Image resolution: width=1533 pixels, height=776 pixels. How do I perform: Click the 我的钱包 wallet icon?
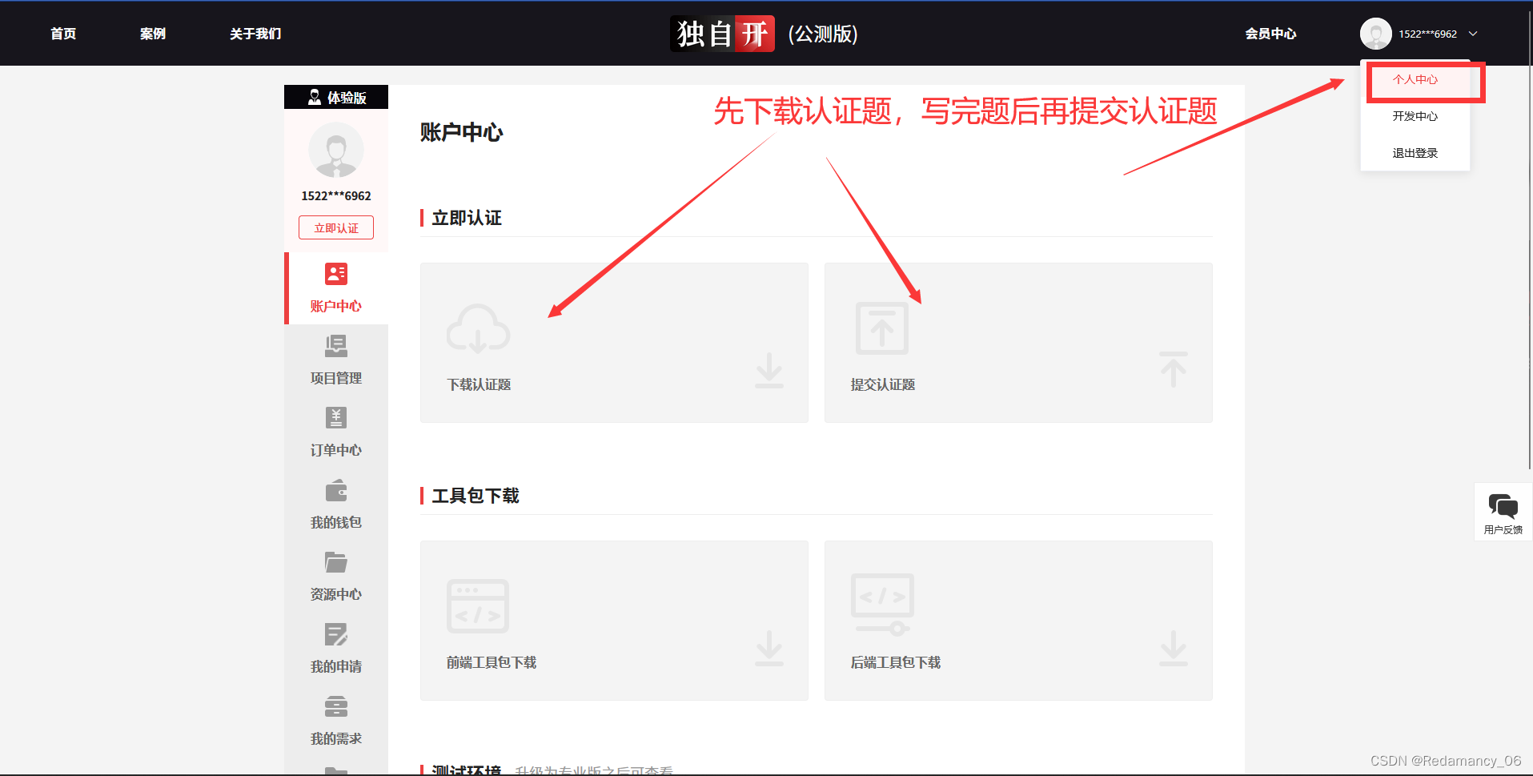(336, 490)
